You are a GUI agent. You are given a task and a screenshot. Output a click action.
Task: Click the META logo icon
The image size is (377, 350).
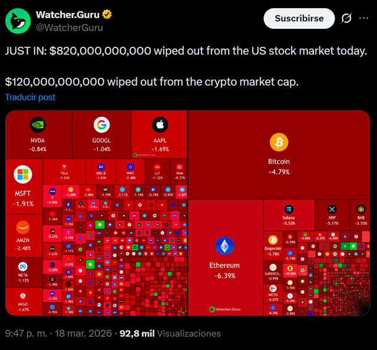[23, 267]
